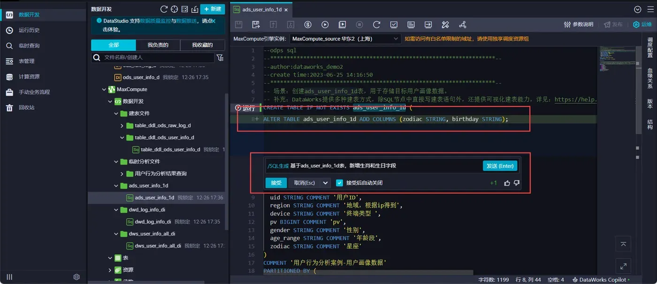
Task: Click thumbs-up on the SQL suggestion
Action: pyautogui.click(x=507, y=183)
